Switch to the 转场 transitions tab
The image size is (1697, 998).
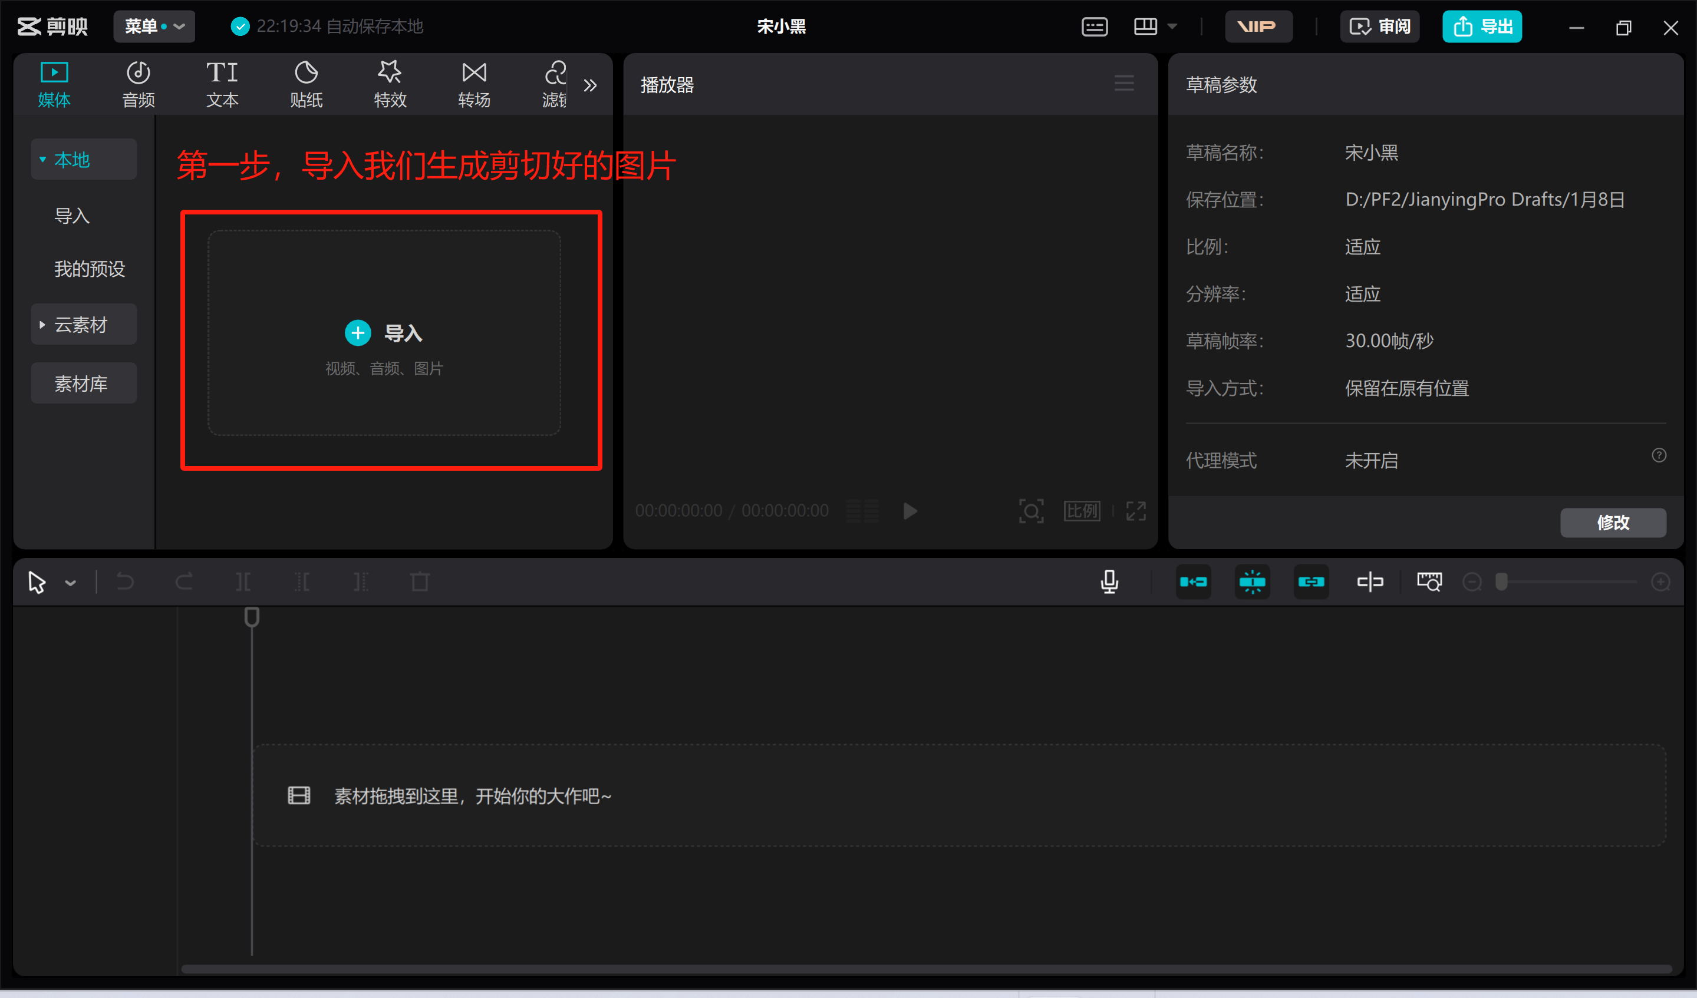[474, 85]
